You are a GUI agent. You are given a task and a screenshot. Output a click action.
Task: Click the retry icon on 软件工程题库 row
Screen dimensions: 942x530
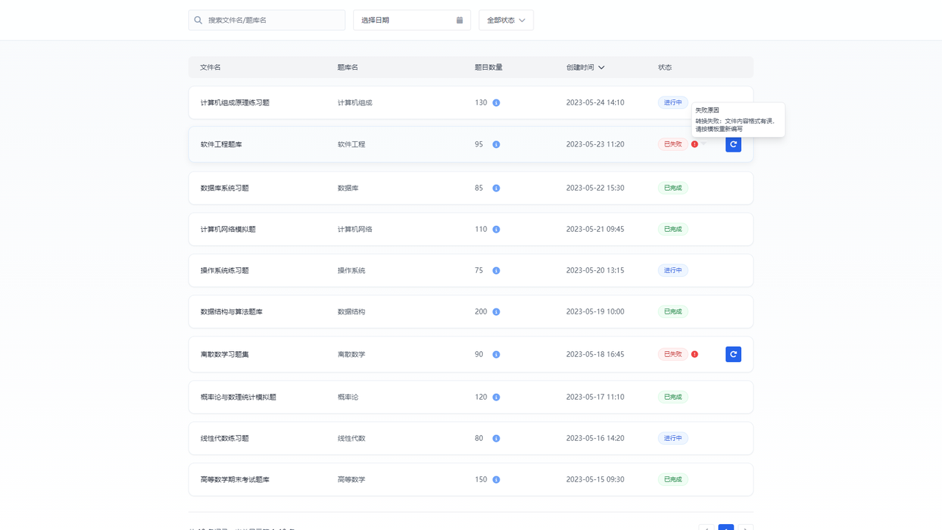[733, 144]
